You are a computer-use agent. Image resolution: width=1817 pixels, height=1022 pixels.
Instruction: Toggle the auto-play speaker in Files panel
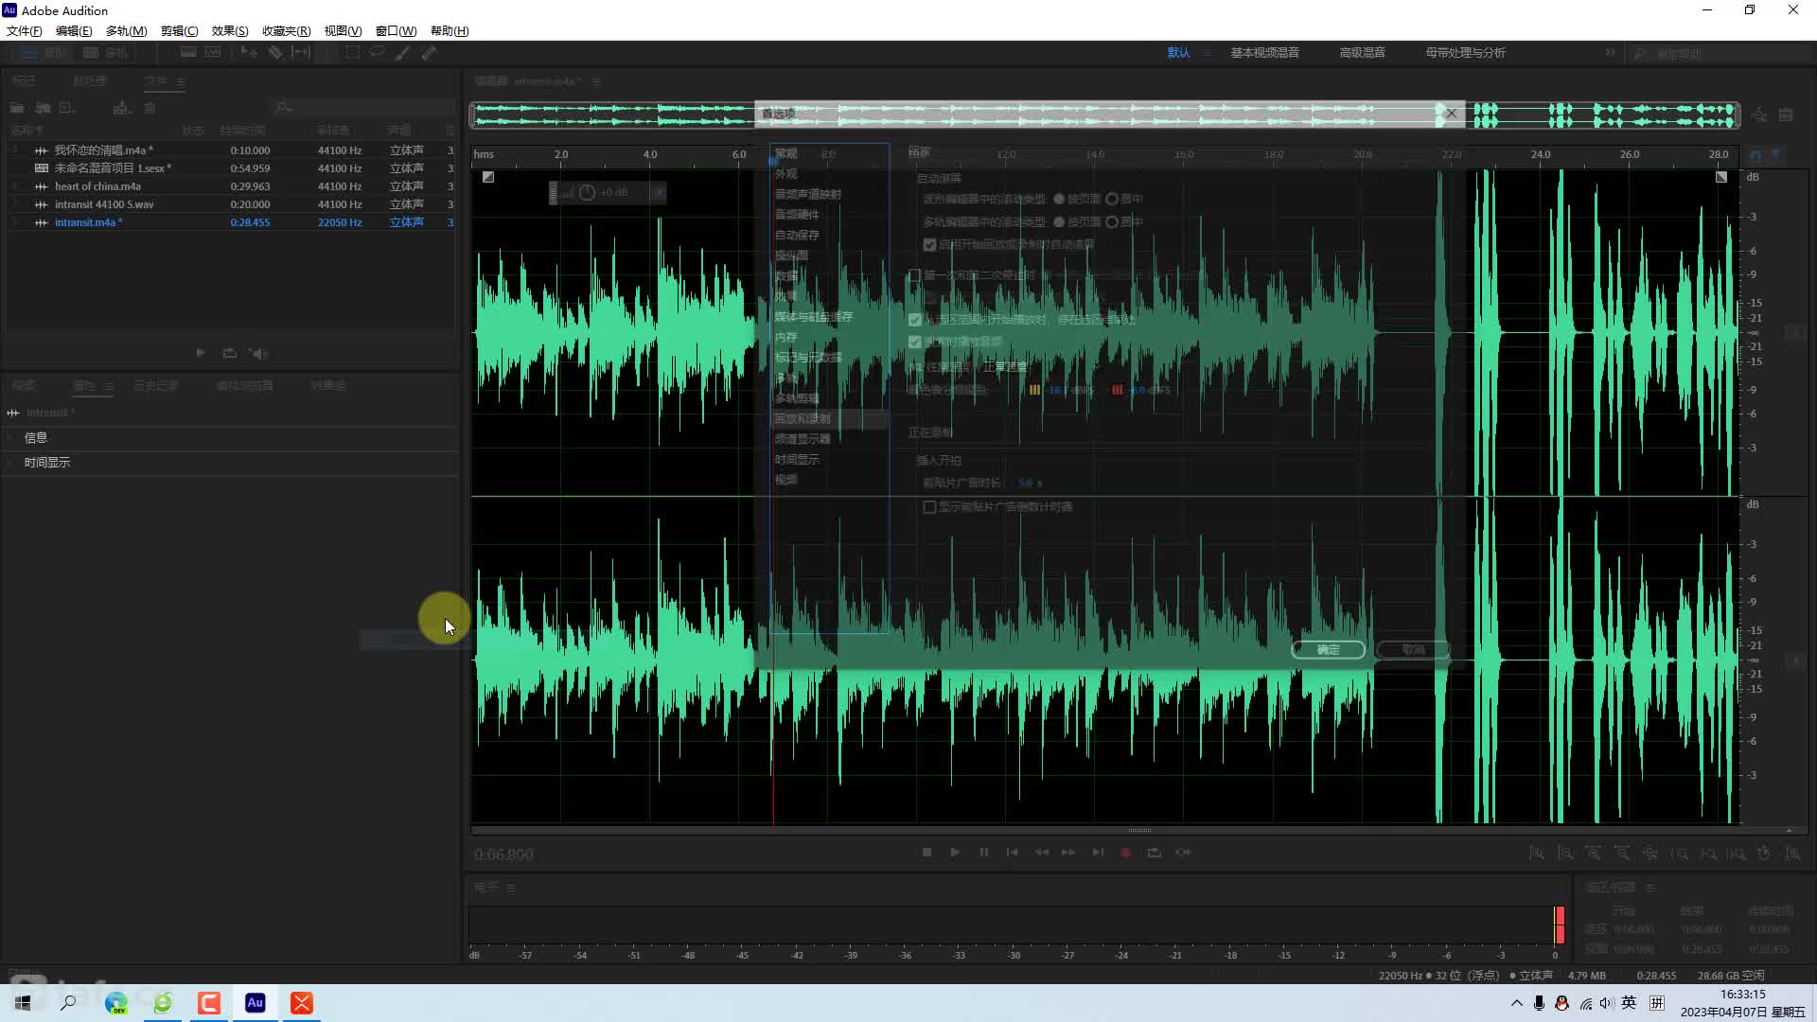pyautogui.click(x=258, y=353)
